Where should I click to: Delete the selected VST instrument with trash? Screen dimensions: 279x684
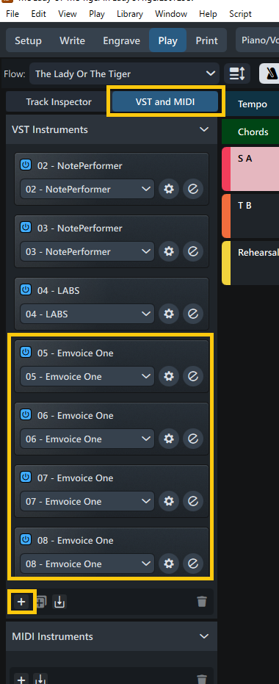(x=201, y=602)
